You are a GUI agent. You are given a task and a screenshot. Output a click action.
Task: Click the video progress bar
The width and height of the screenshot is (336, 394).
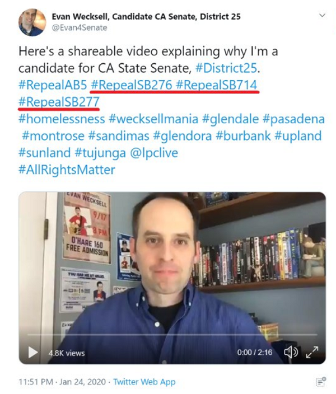point(172,335)
